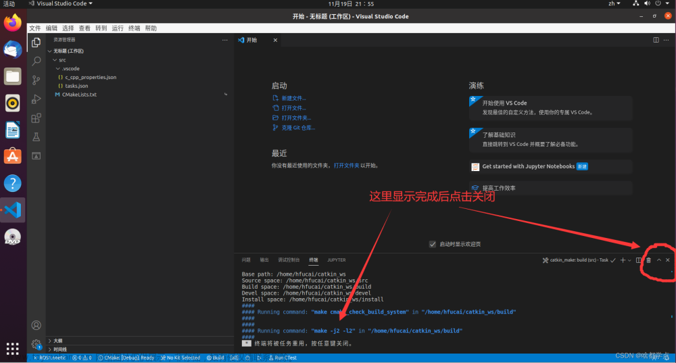This screenshot has height=363, width=676.
Task: Toggle 启动时显示欢迎页 checkbox
Action: tap(433, 244)
